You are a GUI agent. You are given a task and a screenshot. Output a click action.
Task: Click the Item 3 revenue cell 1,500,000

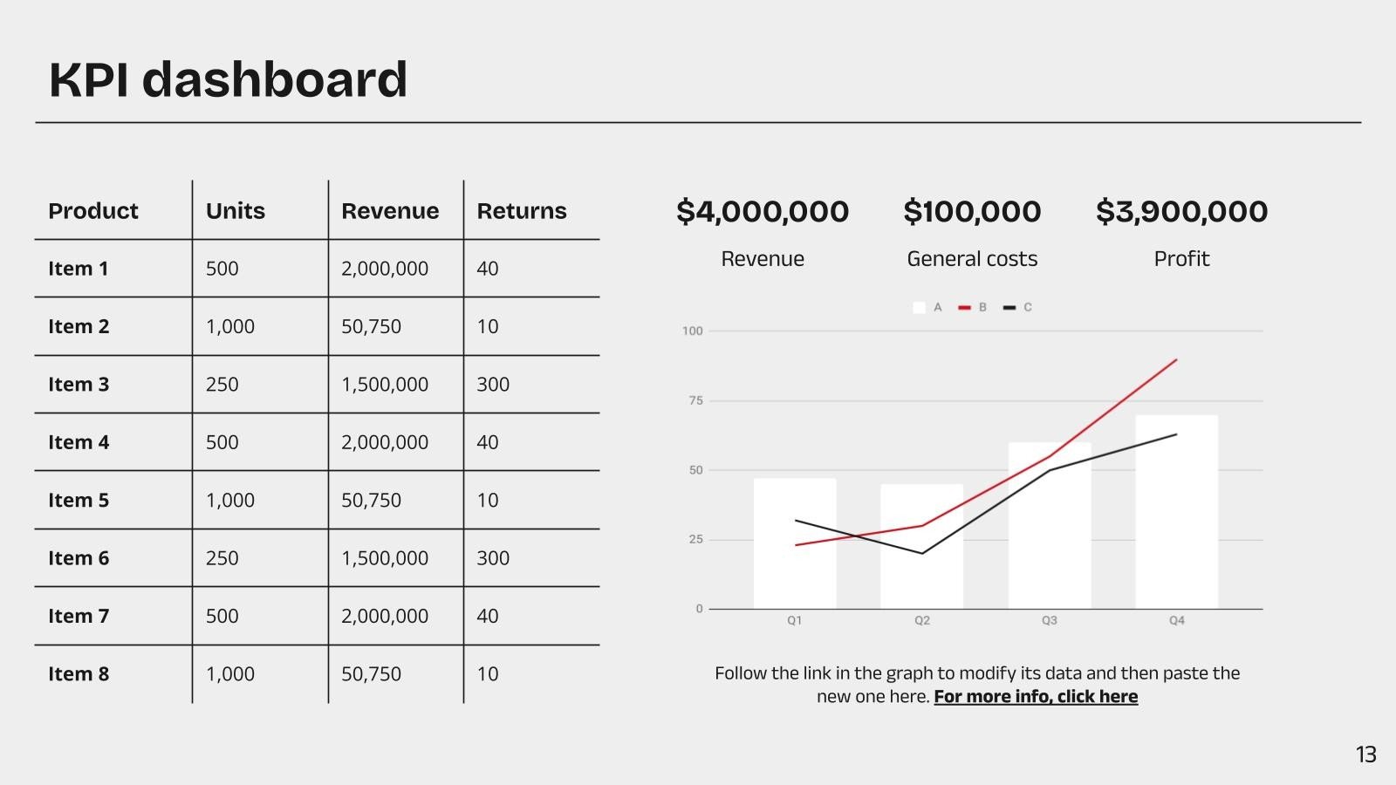click(385, 385)
